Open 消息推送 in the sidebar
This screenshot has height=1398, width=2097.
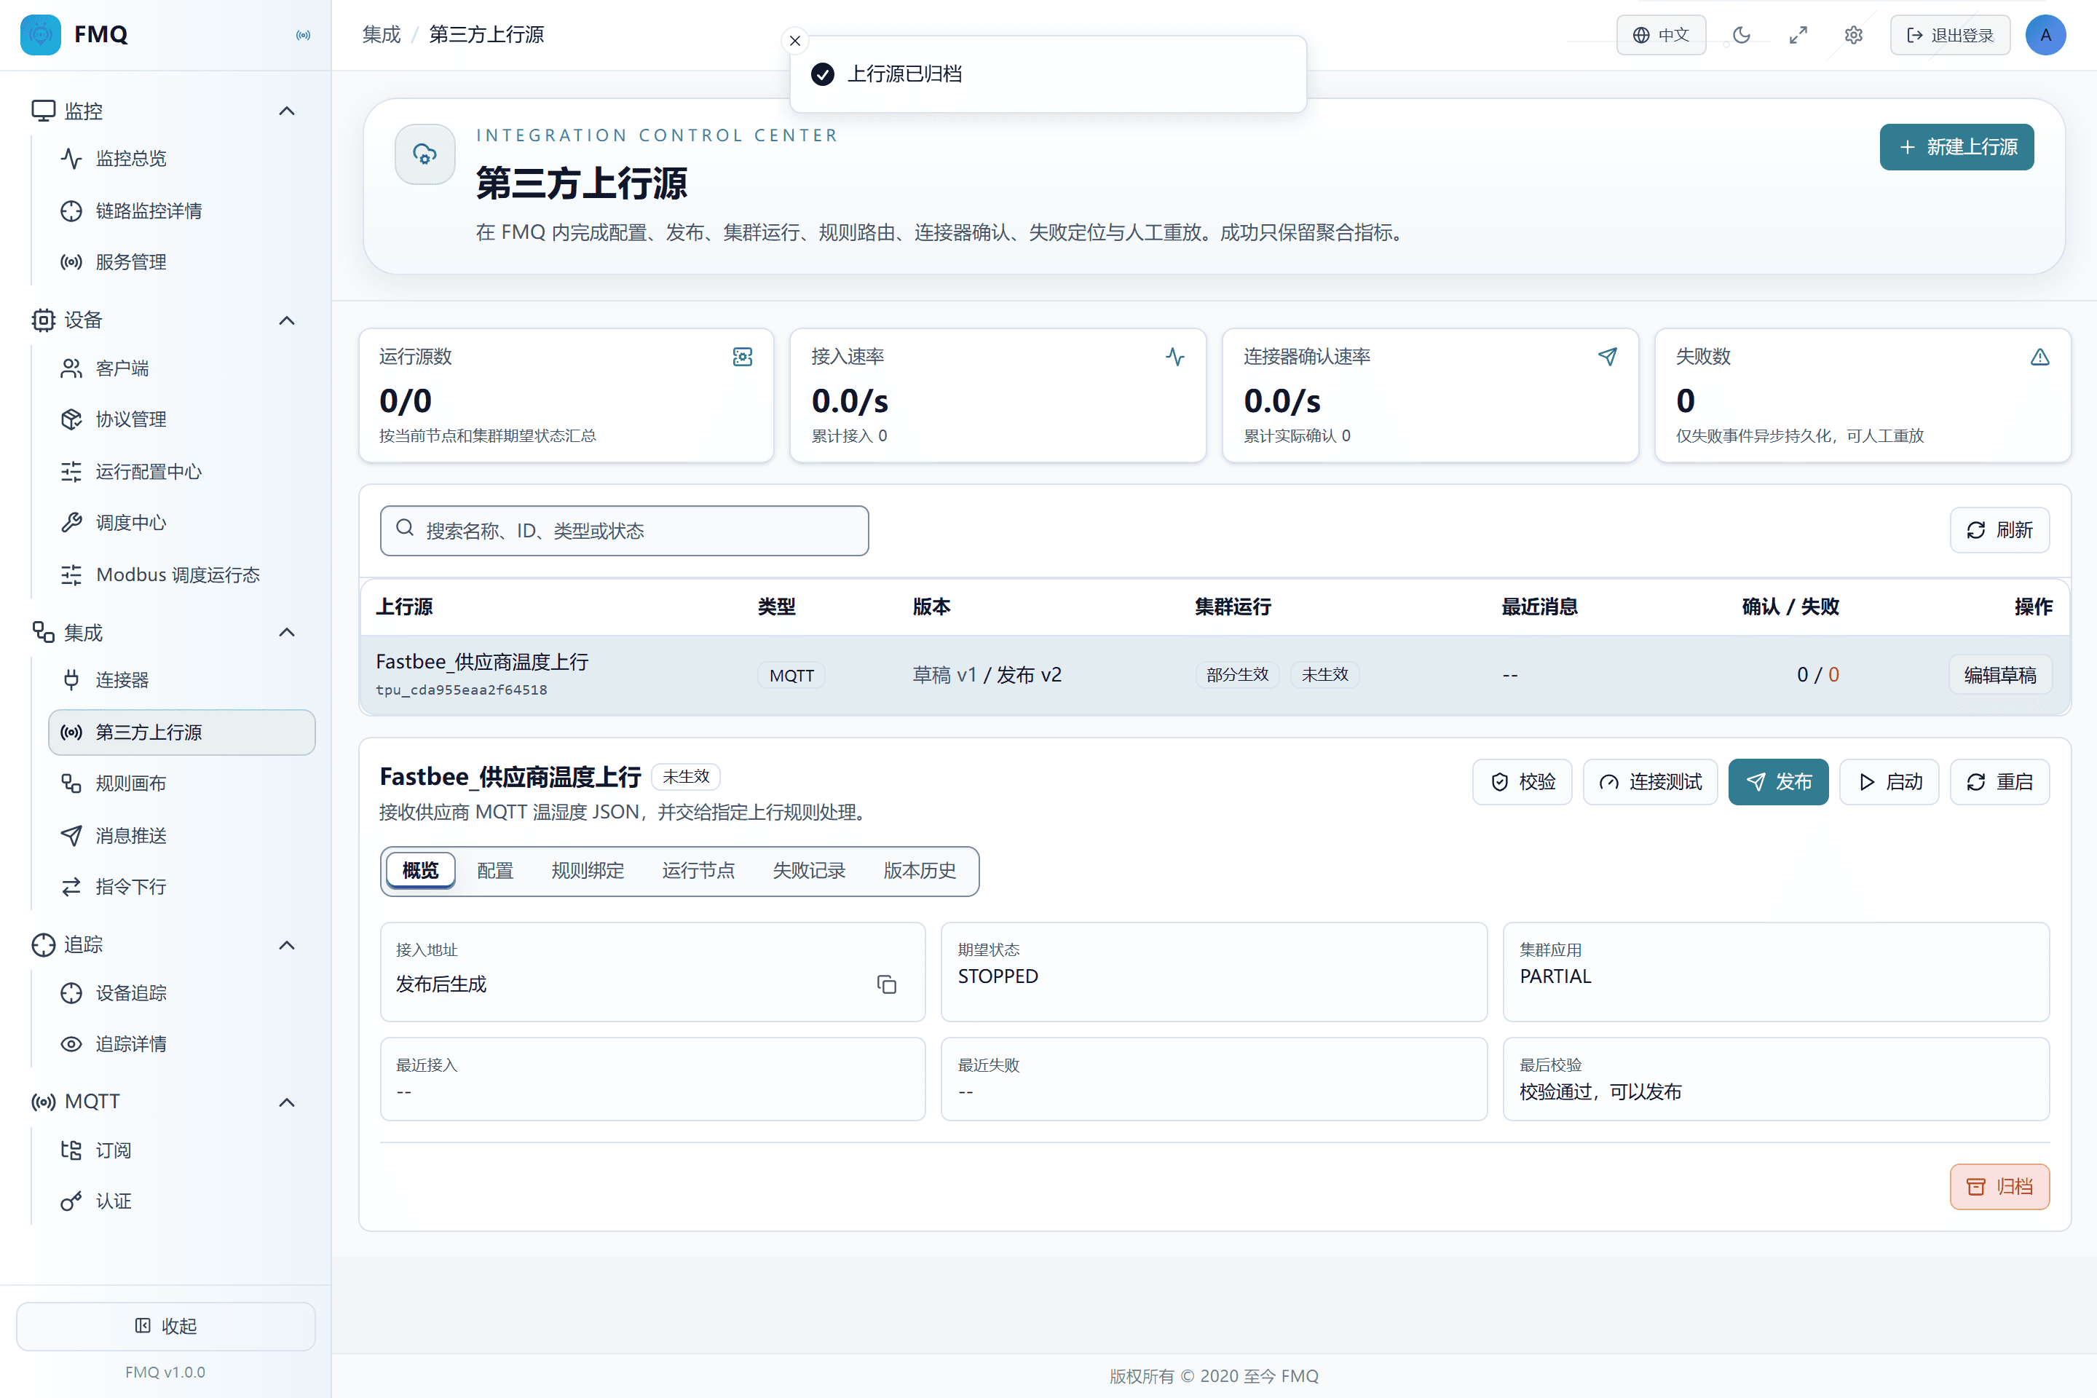(182, 835)
